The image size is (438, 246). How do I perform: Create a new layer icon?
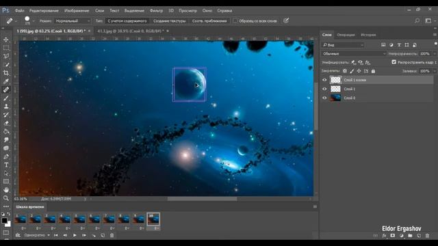[x=419, y=236]
